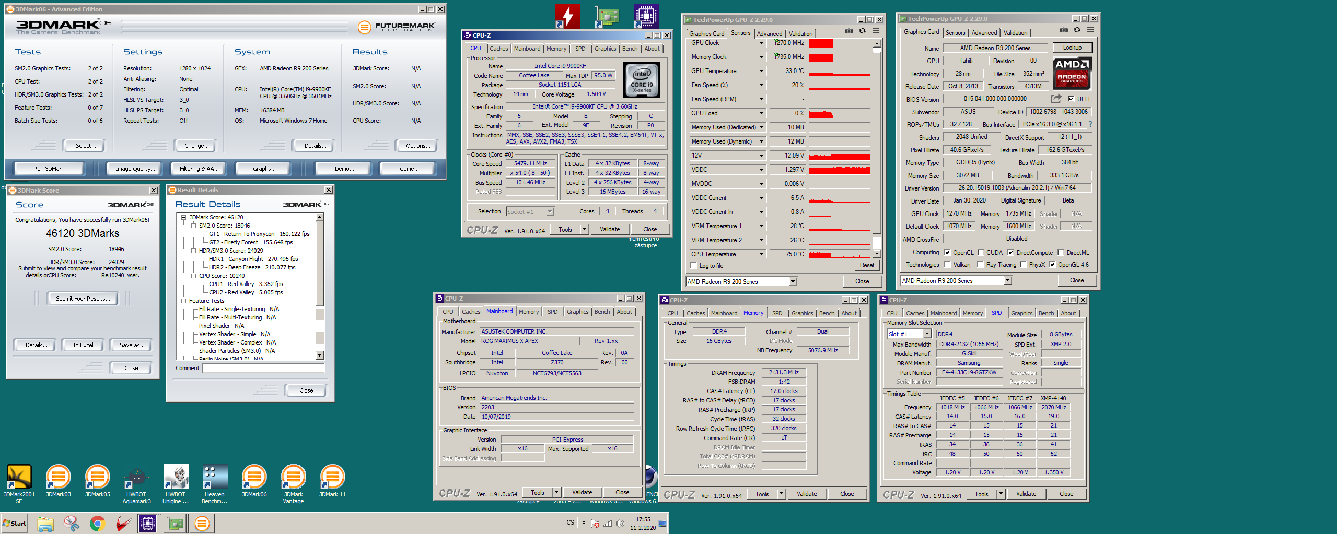Toggle DirectCompute checkbox
Image resolution: width=1337 pixels, height=534 pixels.
click(1010, 252)
